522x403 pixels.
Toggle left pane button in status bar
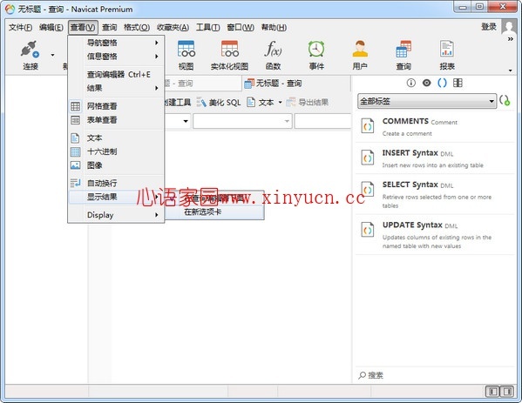(x=493, y=392)
